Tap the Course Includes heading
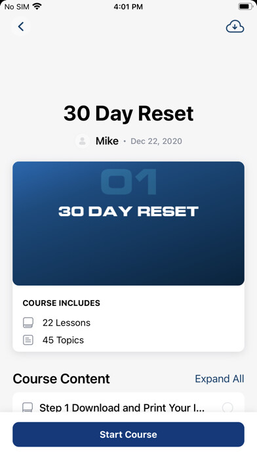 (x=62, y=303)
